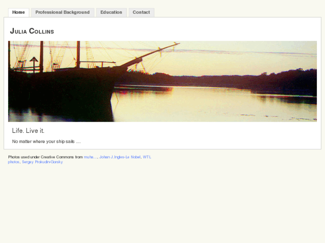Open the Contact tab
The height and width of the screenshot is (243, 325).
[x=141, y=12]
